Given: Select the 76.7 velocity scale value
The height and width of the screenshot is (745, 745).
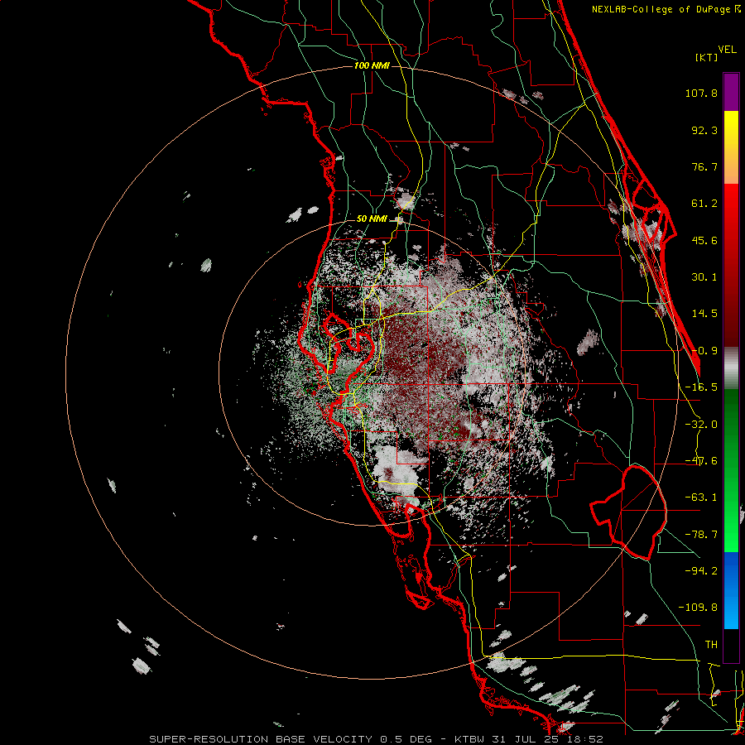Looking at the screenshot, I should click(x=704, y=166).
